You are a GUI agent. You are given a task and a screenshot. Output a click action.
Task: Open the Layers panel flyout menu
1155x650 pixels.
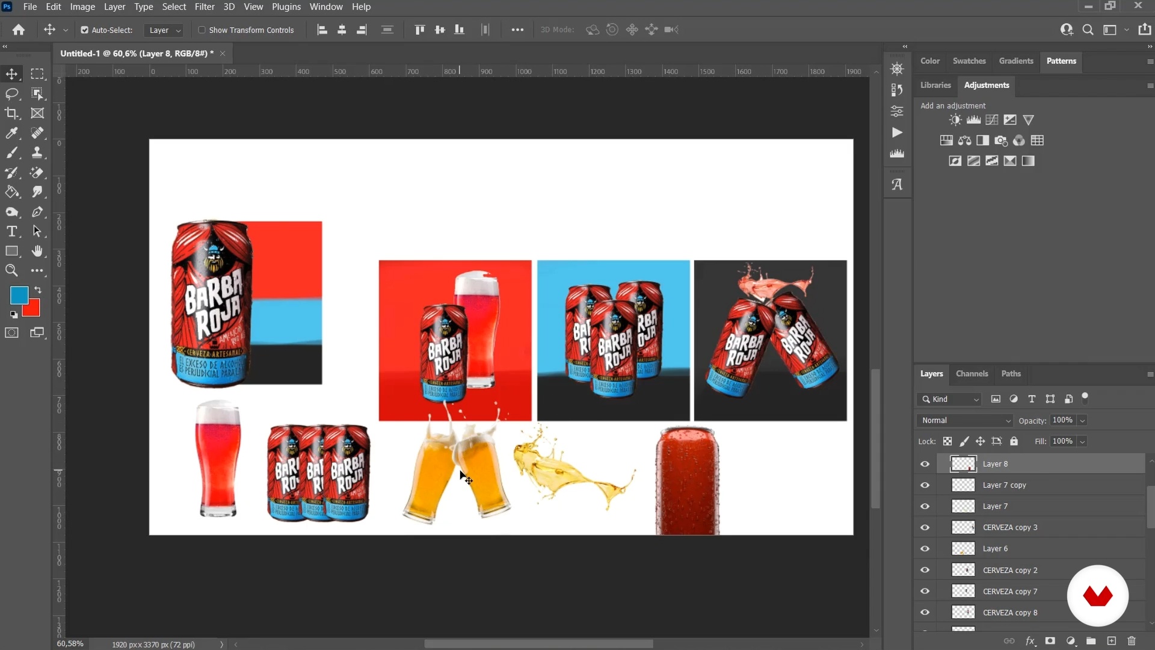(1150, 374)
